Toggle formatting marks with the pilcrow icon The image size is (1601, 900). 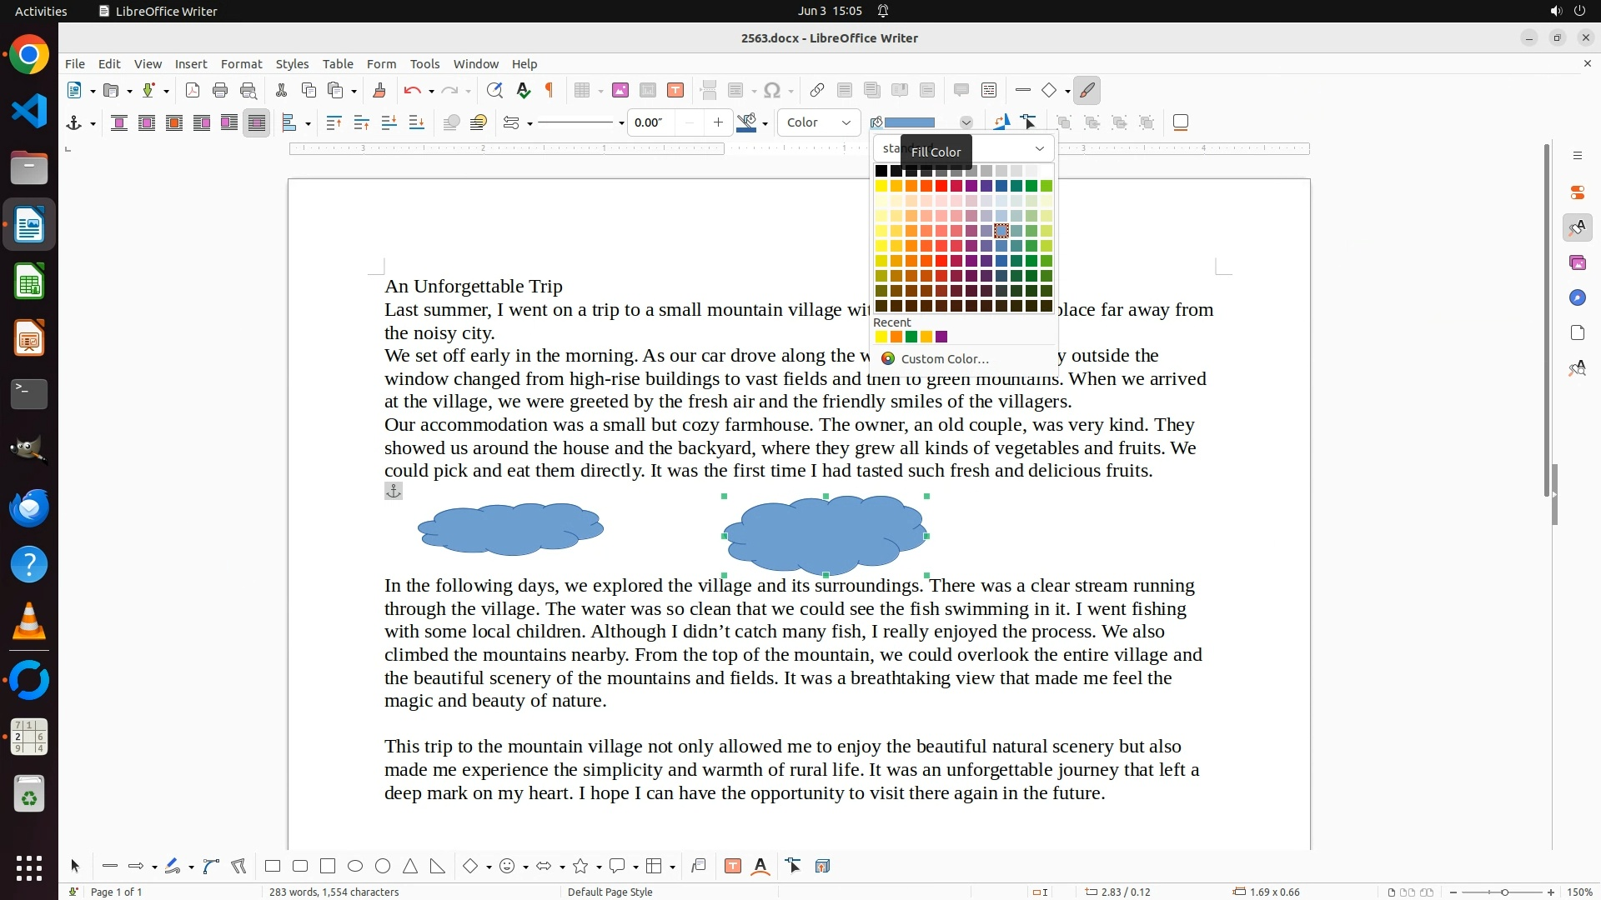[x=550, y=90]
